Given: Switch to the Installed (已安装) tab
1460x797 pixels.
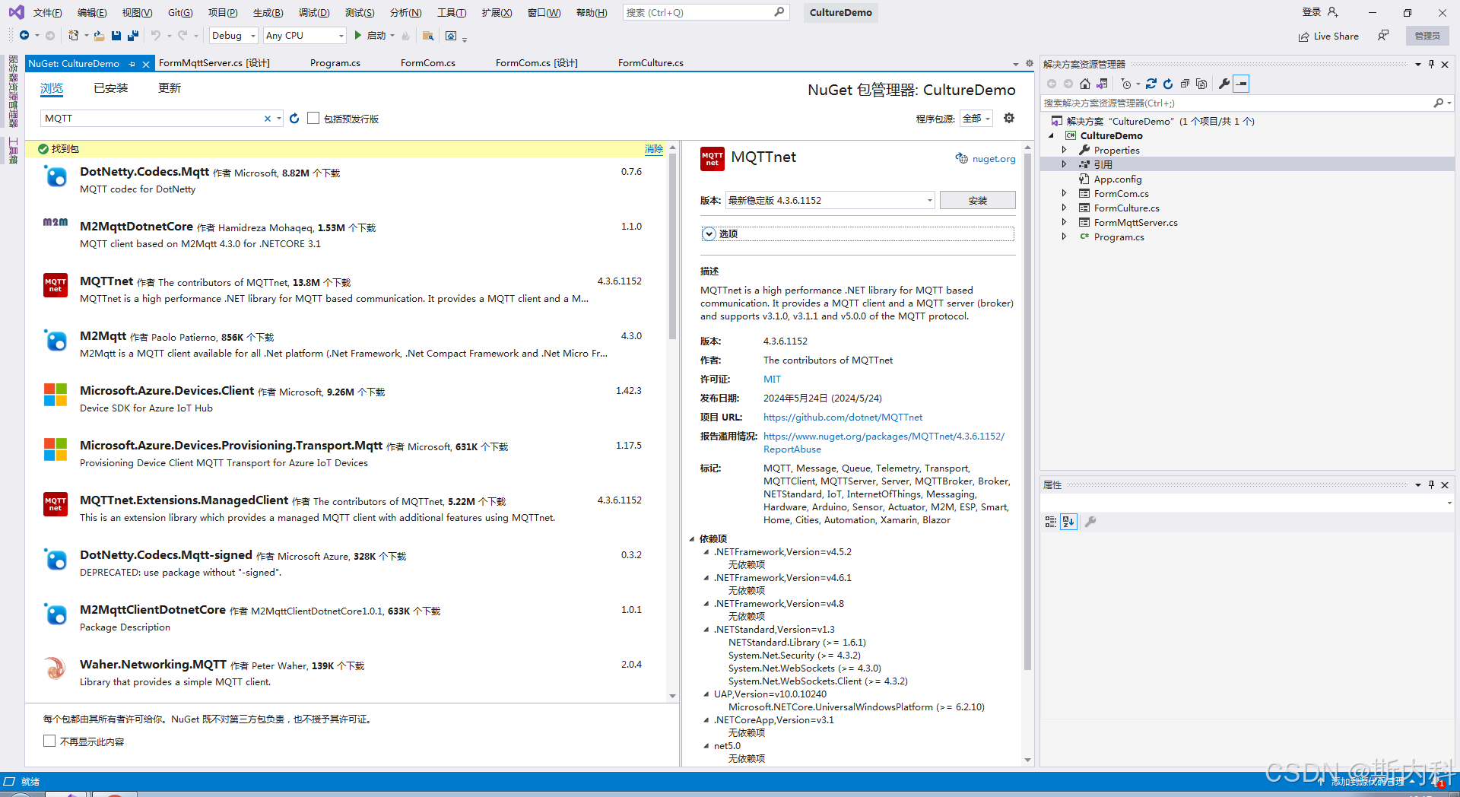Looking at the screenshot, I should point(110,88).
